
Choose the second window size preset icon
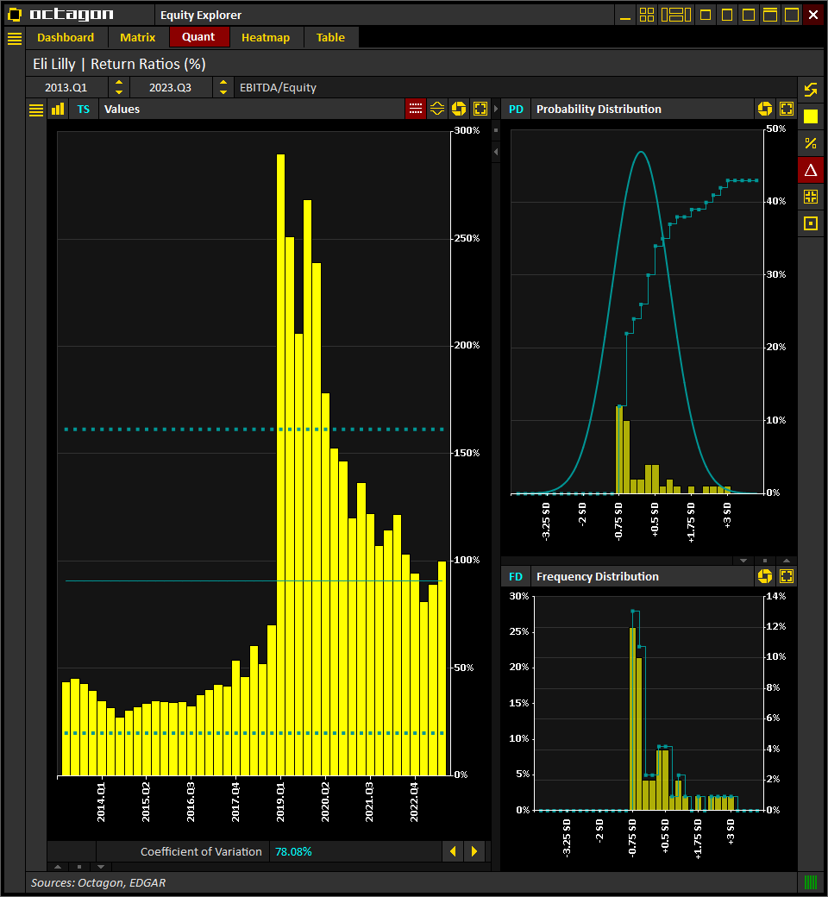point(727,15)
